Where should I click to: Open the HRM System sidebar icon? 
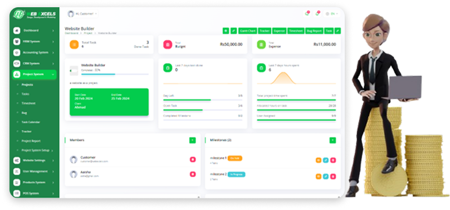click(17, 42)
